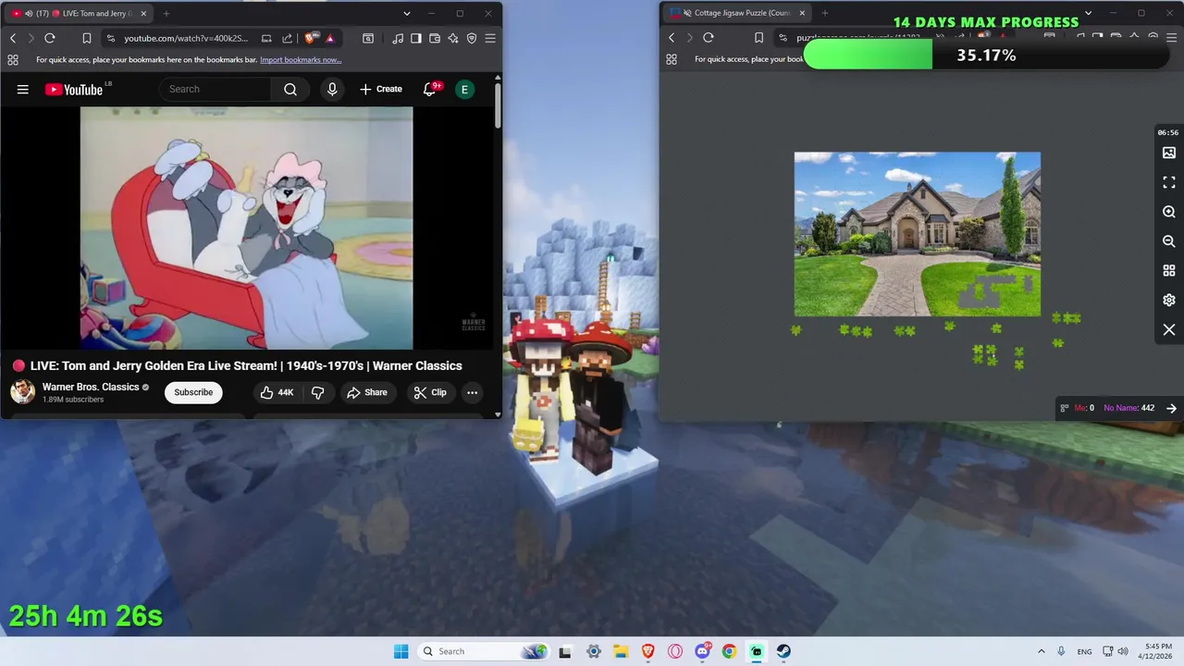Open browser main menu in YouTube window

click(x=490, y=38)
